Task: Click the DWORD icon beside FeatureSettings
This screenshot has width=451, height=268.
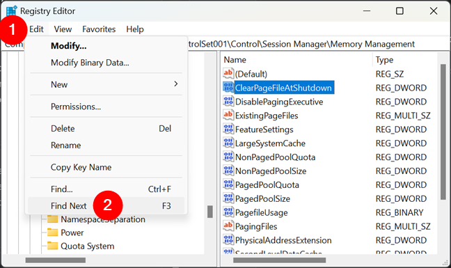Action: point(228,129)
